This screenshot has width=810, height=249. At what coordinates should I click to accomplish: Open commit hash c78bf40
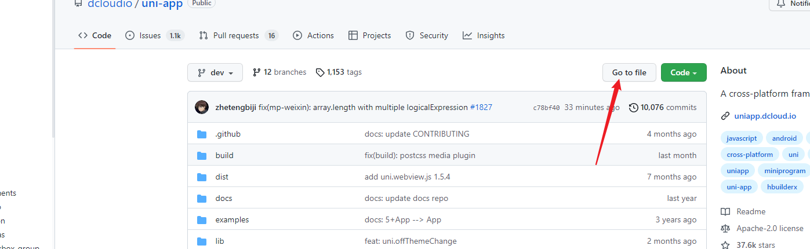546,108
